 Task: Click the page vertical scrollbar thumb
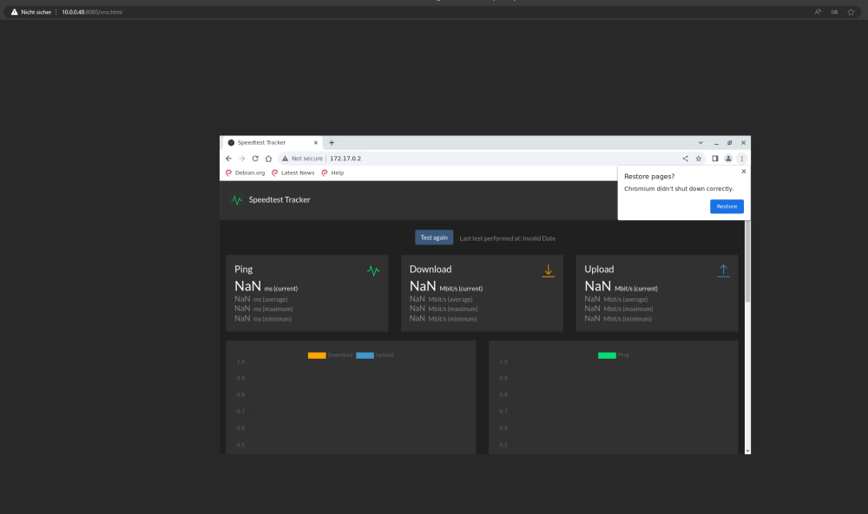(x=748, y=261)
